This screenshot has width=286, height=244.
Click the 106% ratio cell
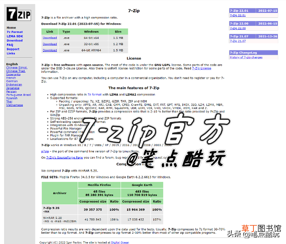point(114,219)
